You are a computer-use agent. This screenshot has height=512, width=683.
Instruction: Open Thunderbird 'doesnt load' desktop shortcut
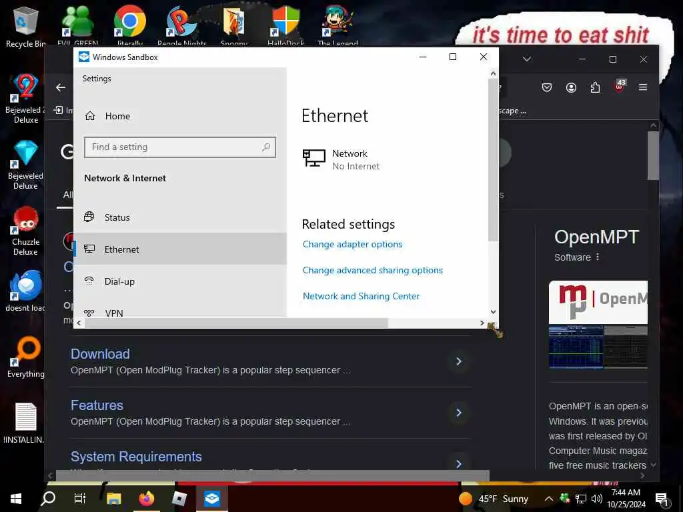click(25, 291)
